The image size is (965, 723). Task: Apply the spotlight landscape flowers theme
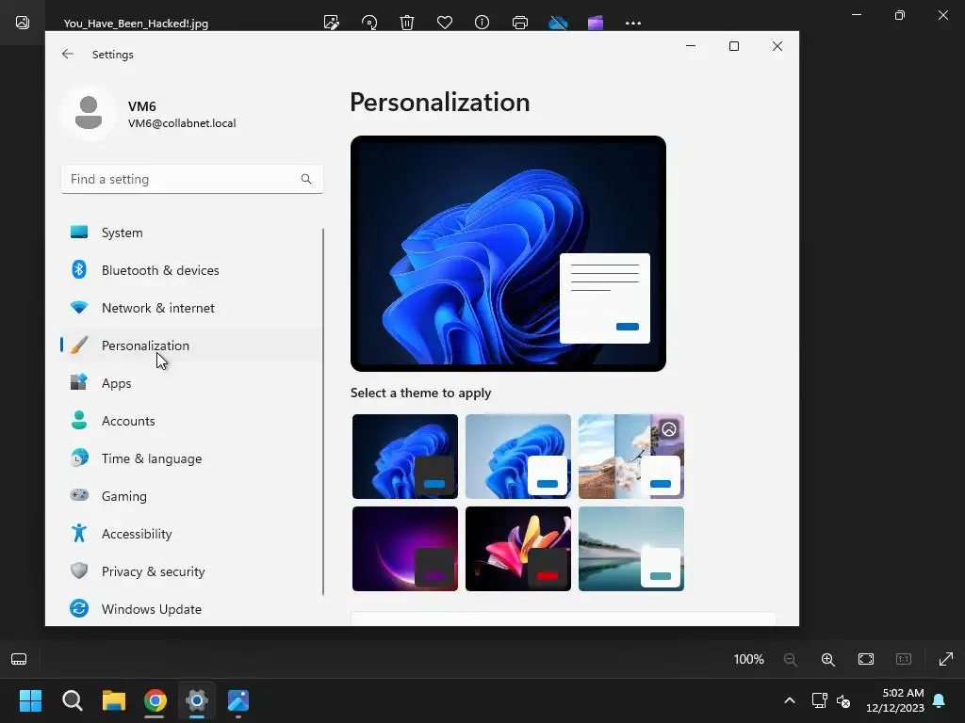coord(631,457)
